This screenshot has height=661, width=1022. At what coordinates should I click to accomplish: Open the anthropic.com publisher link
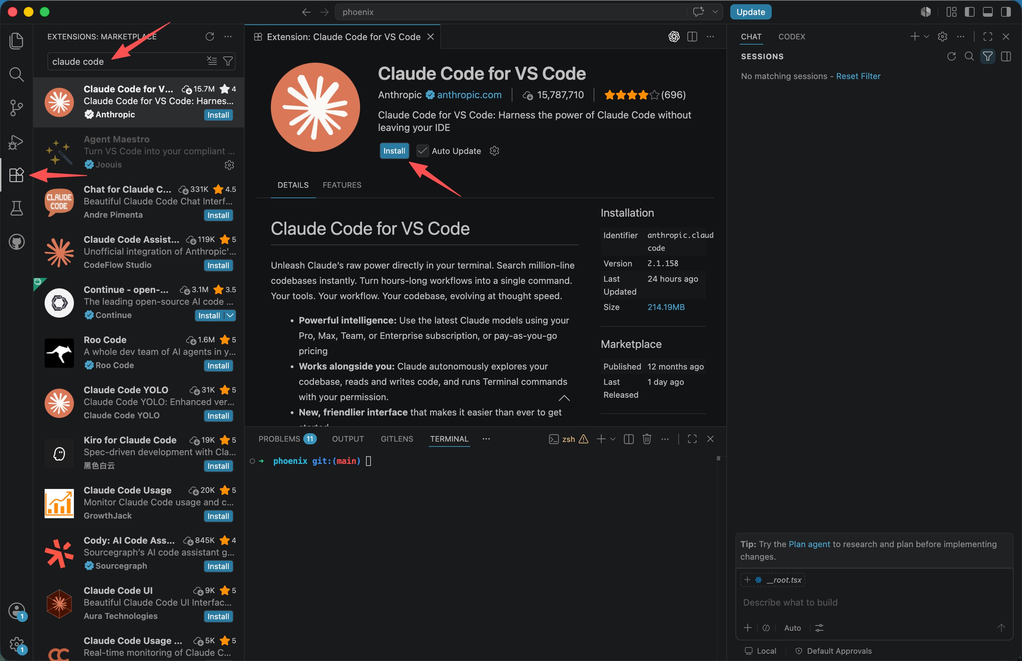(x=469, y=95)
